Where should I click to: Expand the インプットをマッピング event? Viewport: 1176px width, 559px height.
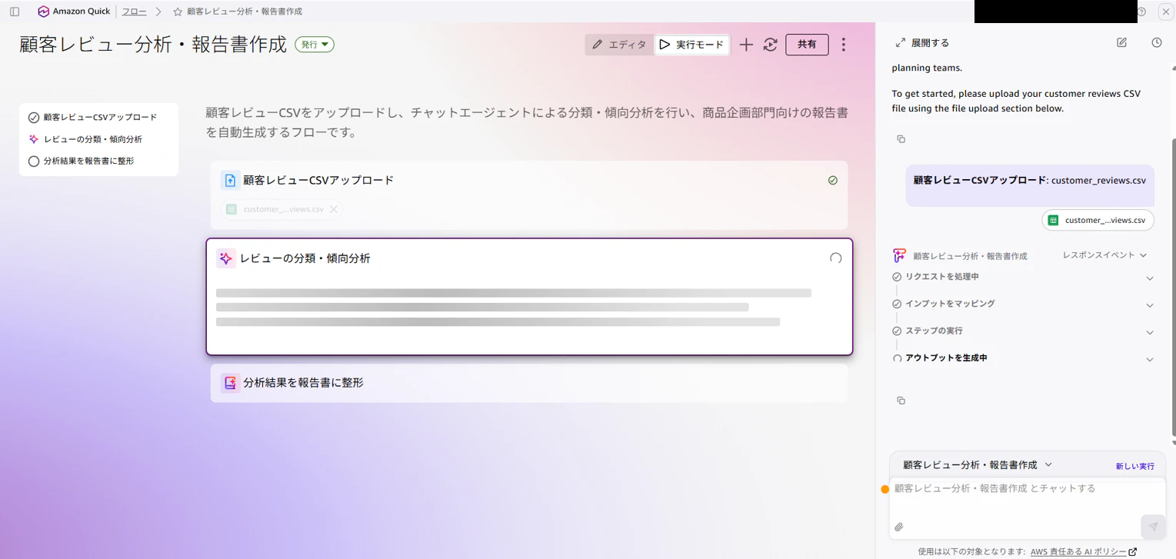(1150, 305)
